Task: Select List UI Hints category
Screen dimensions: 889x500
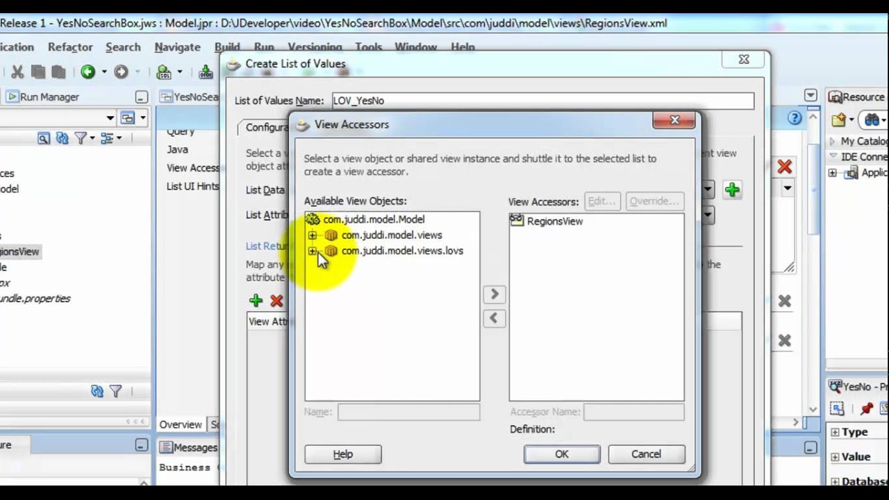Action: point(192,186)
